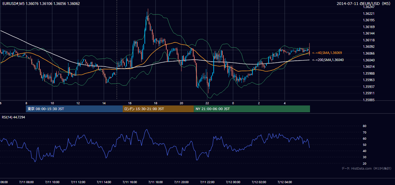Image resolution: width=395 pixels, height=185 pixels.
Task: Click the 7/11 22:00 time label
Action: [x=207, y=182]
